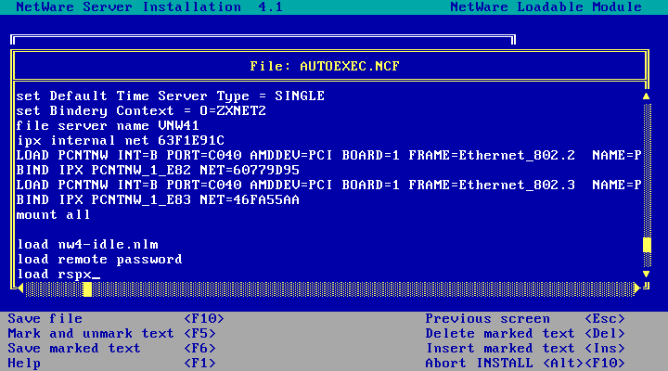Image resolution: width=668 pixels, height=371 pixels.
Task: Click 'Mark and unmark text' F5 hint
Action: [112, 334]
